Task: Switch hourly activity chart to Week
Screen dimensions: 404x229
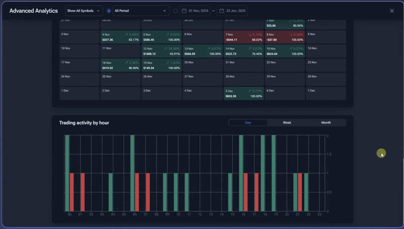Action: pos(287,123)
